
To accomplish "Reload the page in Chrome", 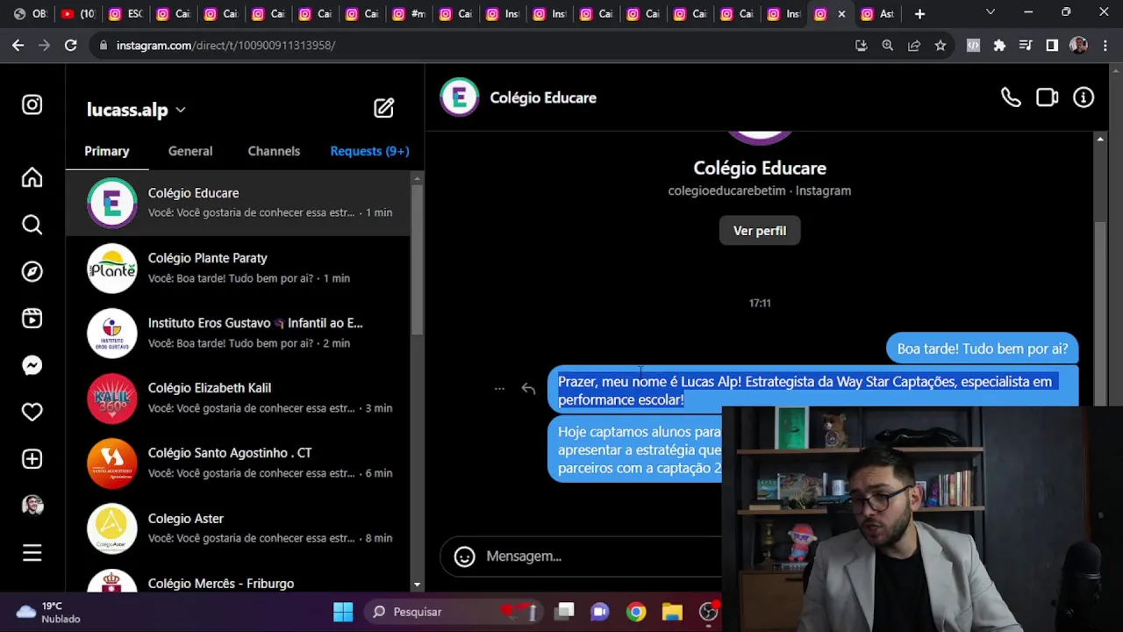I will click(x=71, y=45).
